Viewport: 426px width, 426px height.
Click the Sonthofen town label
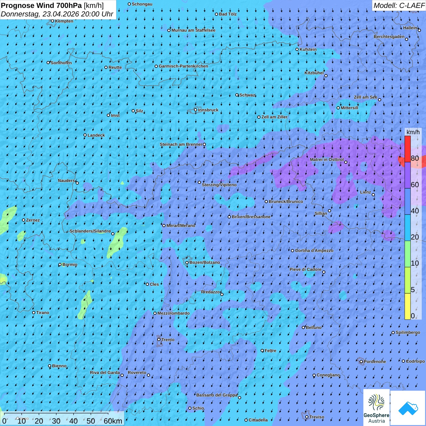click(61, 63)
